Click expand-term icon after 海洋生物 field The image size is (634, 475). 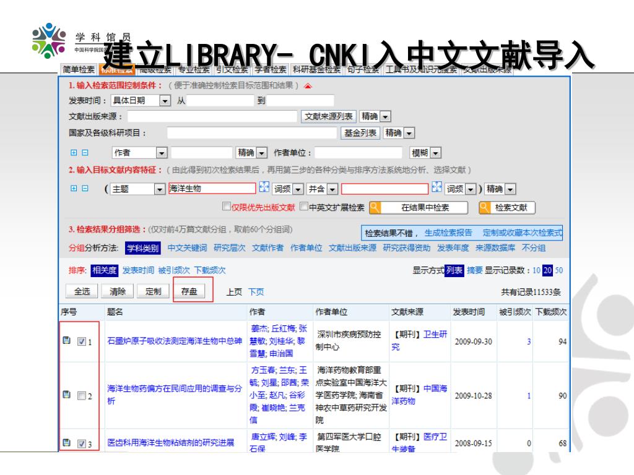pos(264,187)
